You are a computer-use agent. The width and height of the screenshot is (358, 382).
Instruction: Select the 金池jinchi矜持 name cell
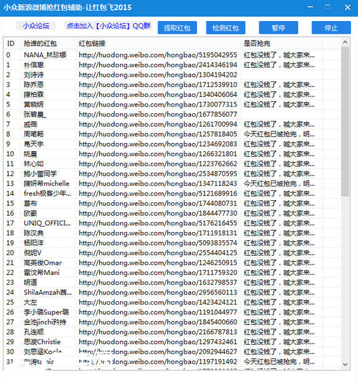[45, 322]
